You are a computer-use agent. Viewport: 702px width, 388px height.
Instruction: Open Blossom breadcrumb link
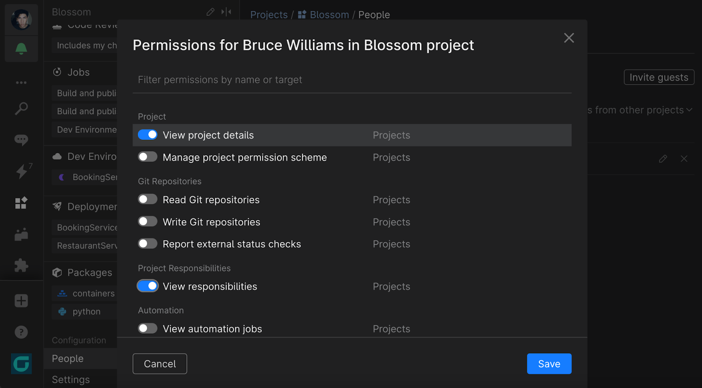point(330,14)
